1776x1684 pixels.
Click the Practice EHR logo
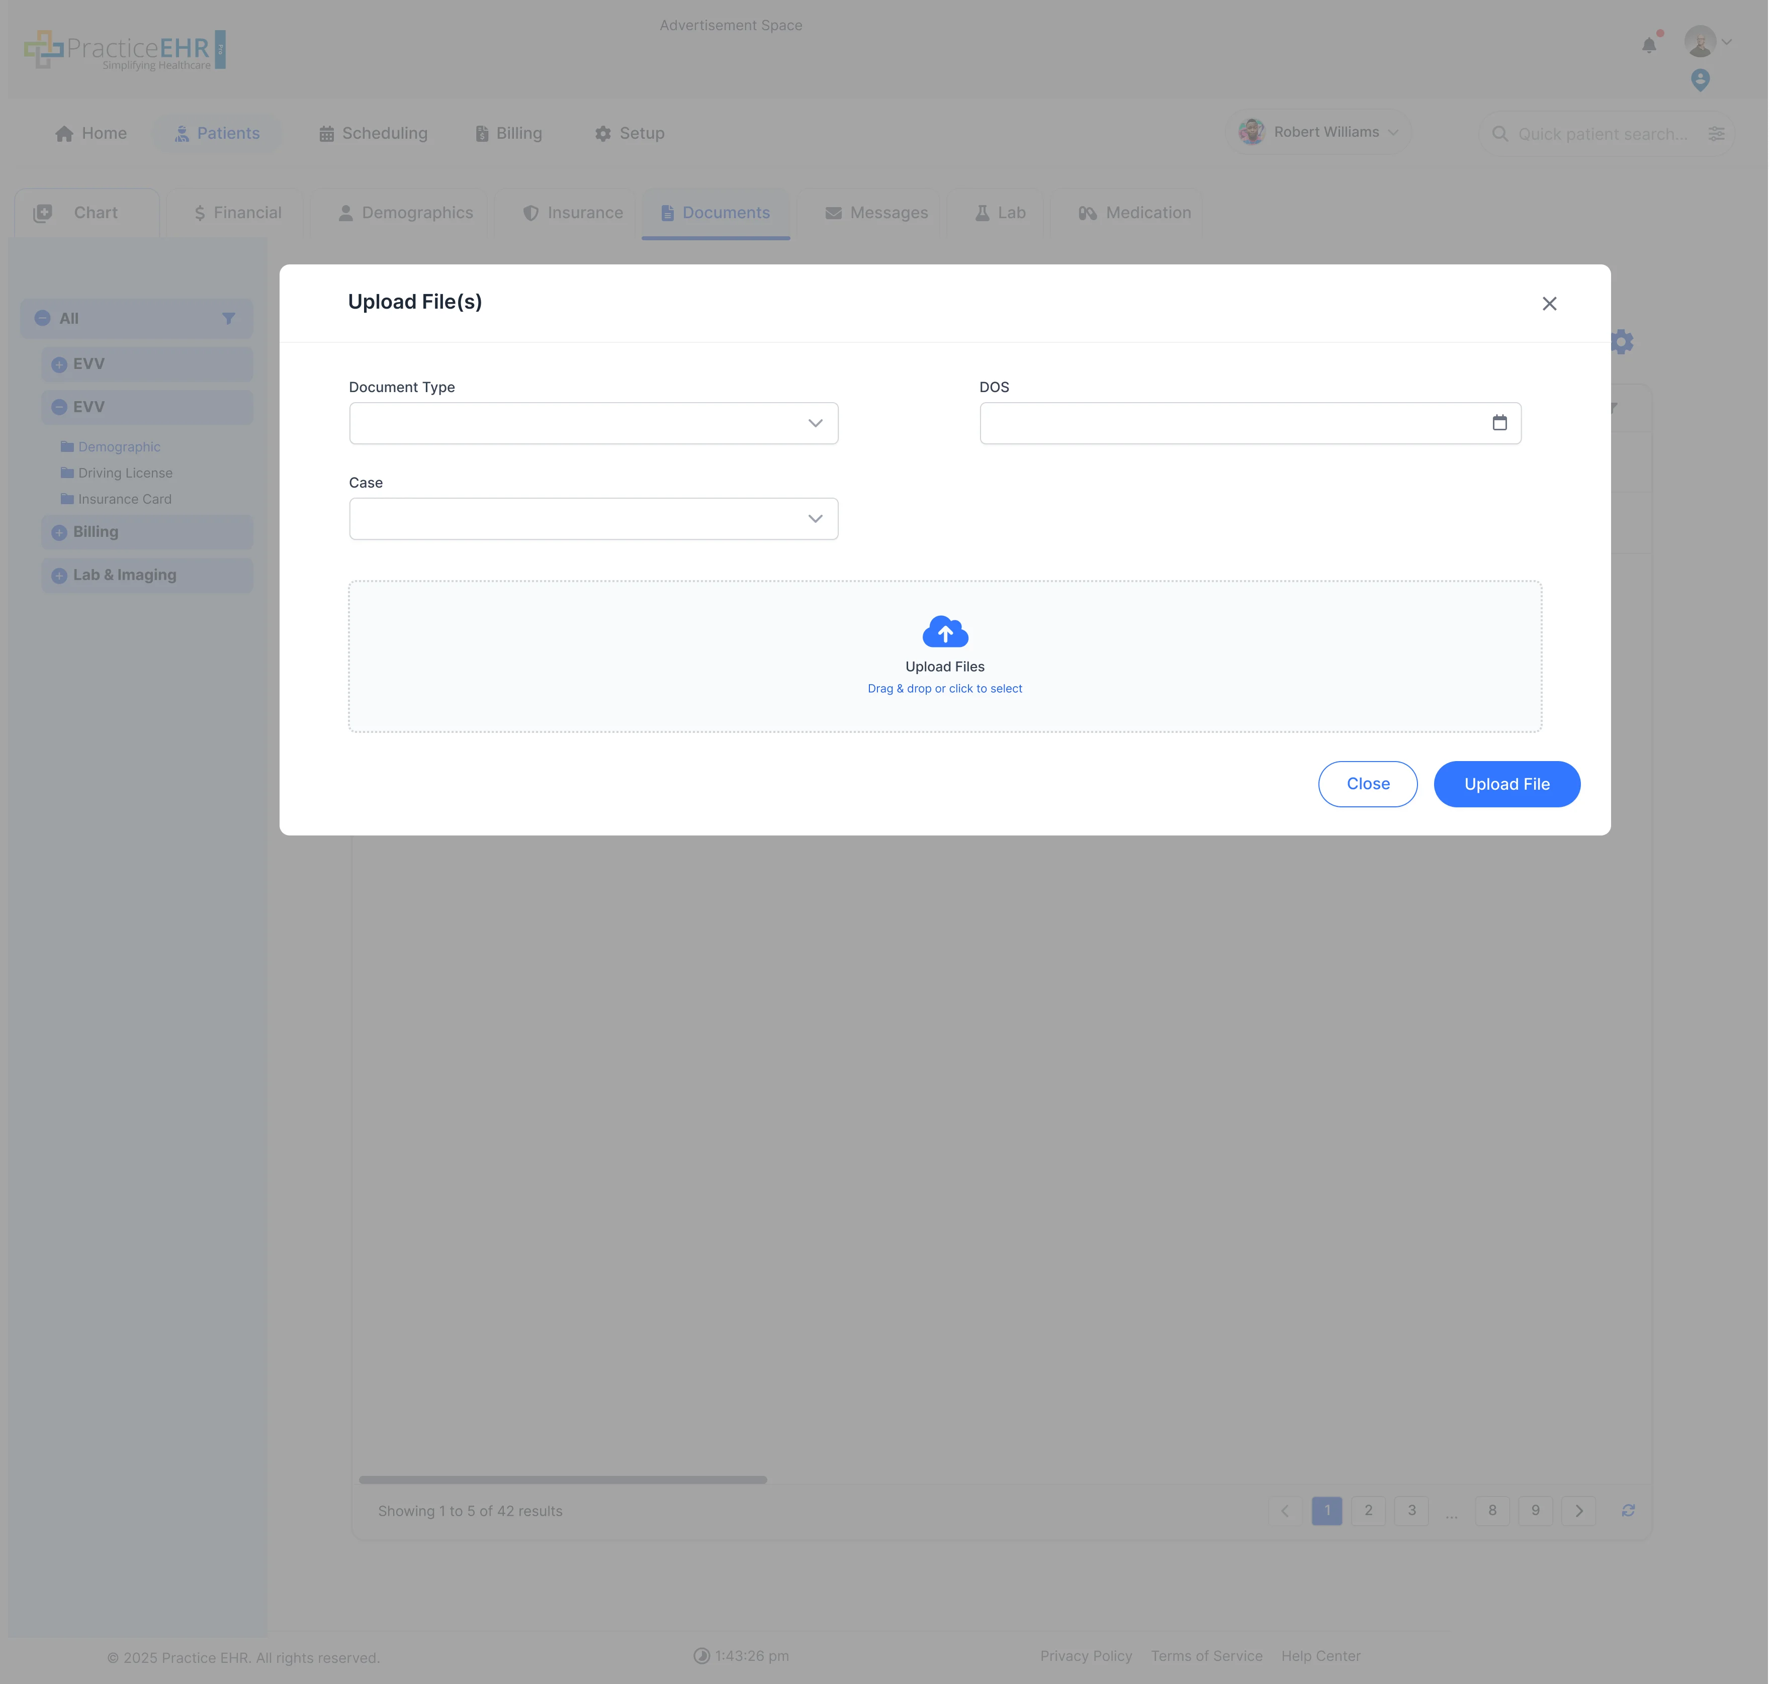click(126, 49)
